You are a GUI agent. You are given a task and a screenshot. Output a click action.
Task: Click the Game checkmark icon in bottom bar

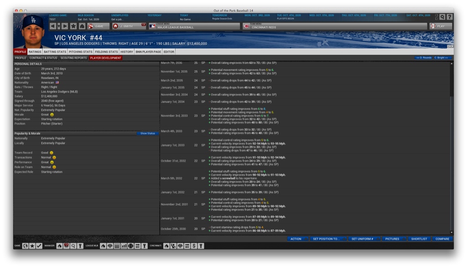pyautogui.click(x=39, y=246)
